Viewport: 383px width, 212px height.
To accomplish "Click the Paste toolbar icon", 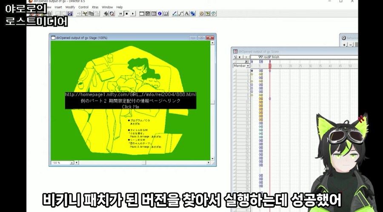I will coord(97,14).
